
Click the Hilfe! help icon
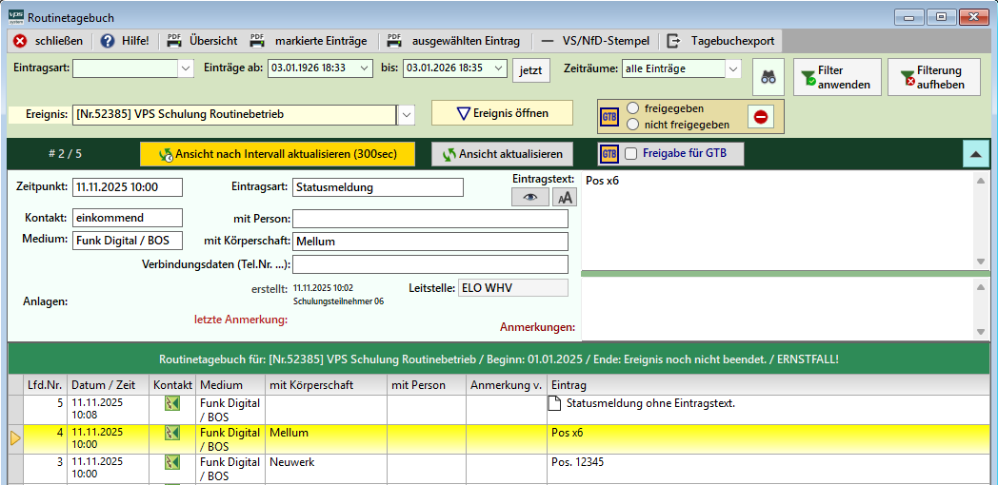[x=108, y=41]
